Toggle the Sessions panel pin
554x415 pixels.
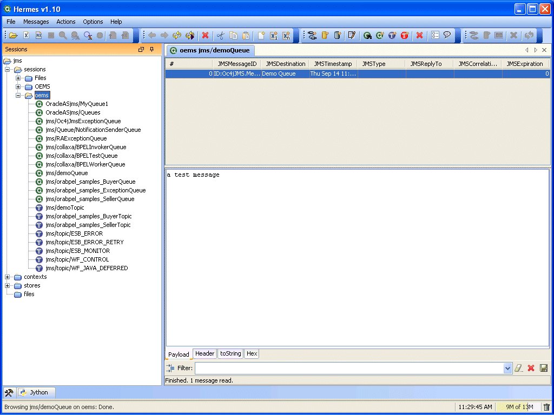point(152,49)
